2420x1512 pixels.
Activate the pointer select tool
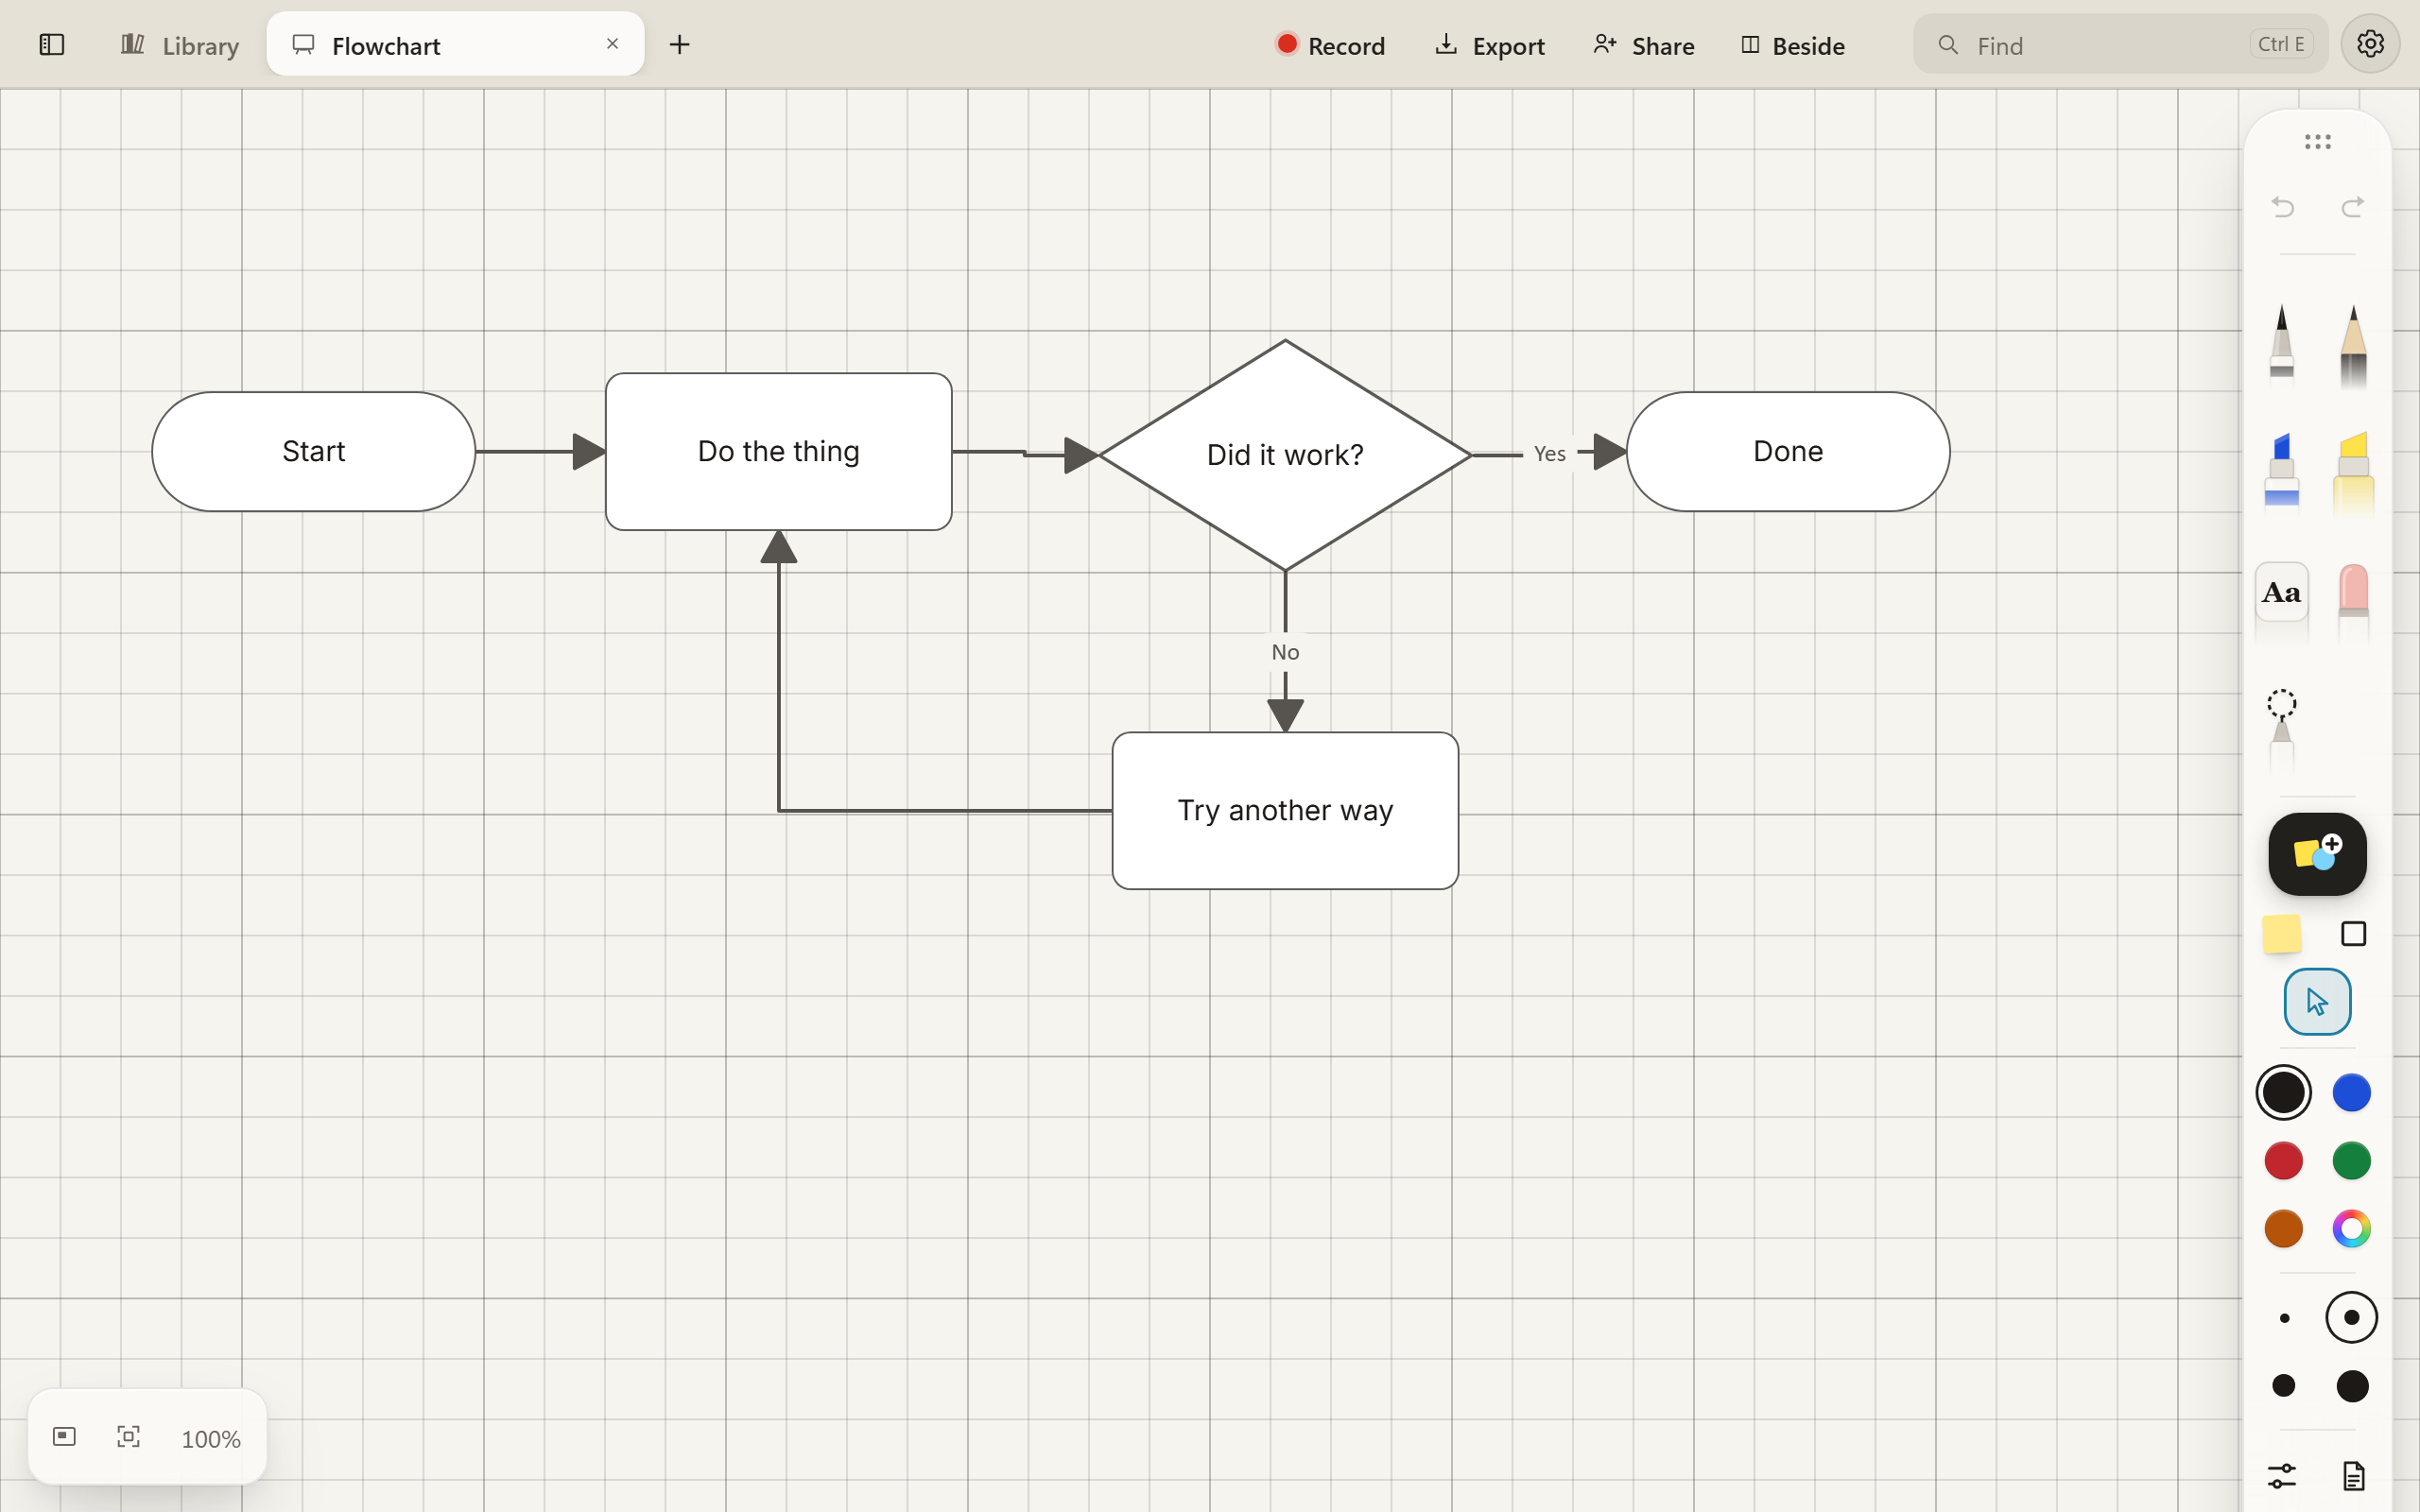(x=2317, y=1001)
